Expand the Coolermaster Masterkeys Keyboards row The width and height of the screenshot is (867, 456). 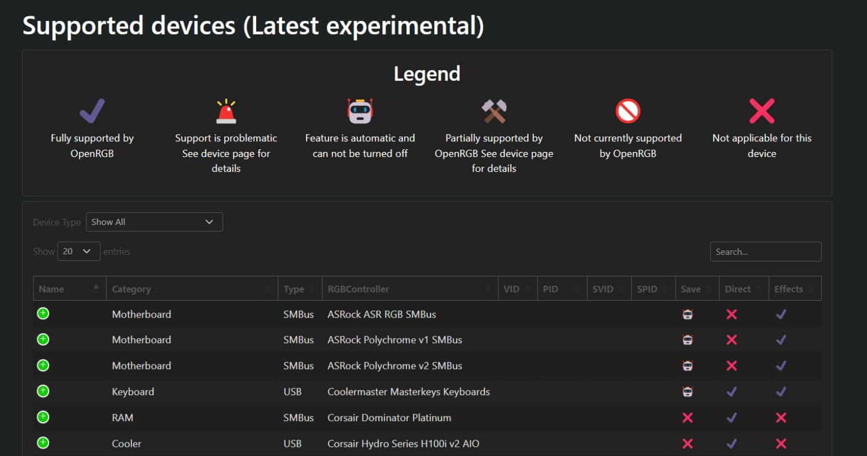(43, 391)
